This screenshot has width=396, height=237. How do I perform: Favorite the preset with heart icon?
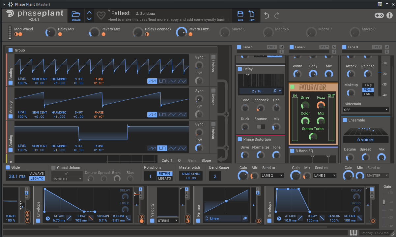click(100, 15)
